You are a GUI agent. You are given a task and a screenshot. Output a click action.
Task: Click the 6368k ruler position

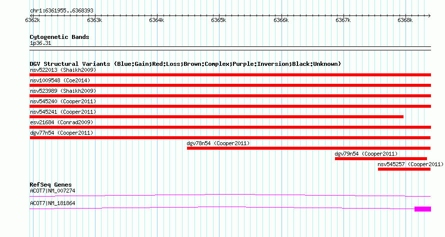point(405,20)
